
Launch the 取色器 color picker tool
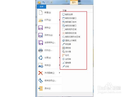point(67,44)
